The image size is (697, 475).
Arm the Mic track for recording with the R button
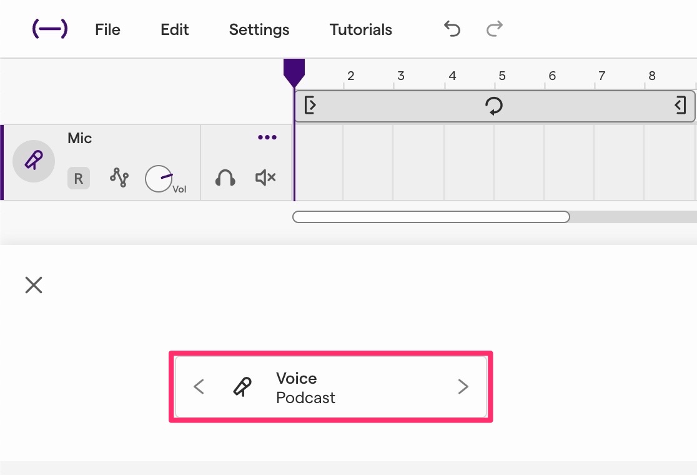[x=78, y=178]
